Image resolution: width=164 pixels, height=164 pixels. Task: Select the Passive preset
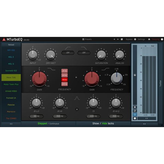coord(11,105)
